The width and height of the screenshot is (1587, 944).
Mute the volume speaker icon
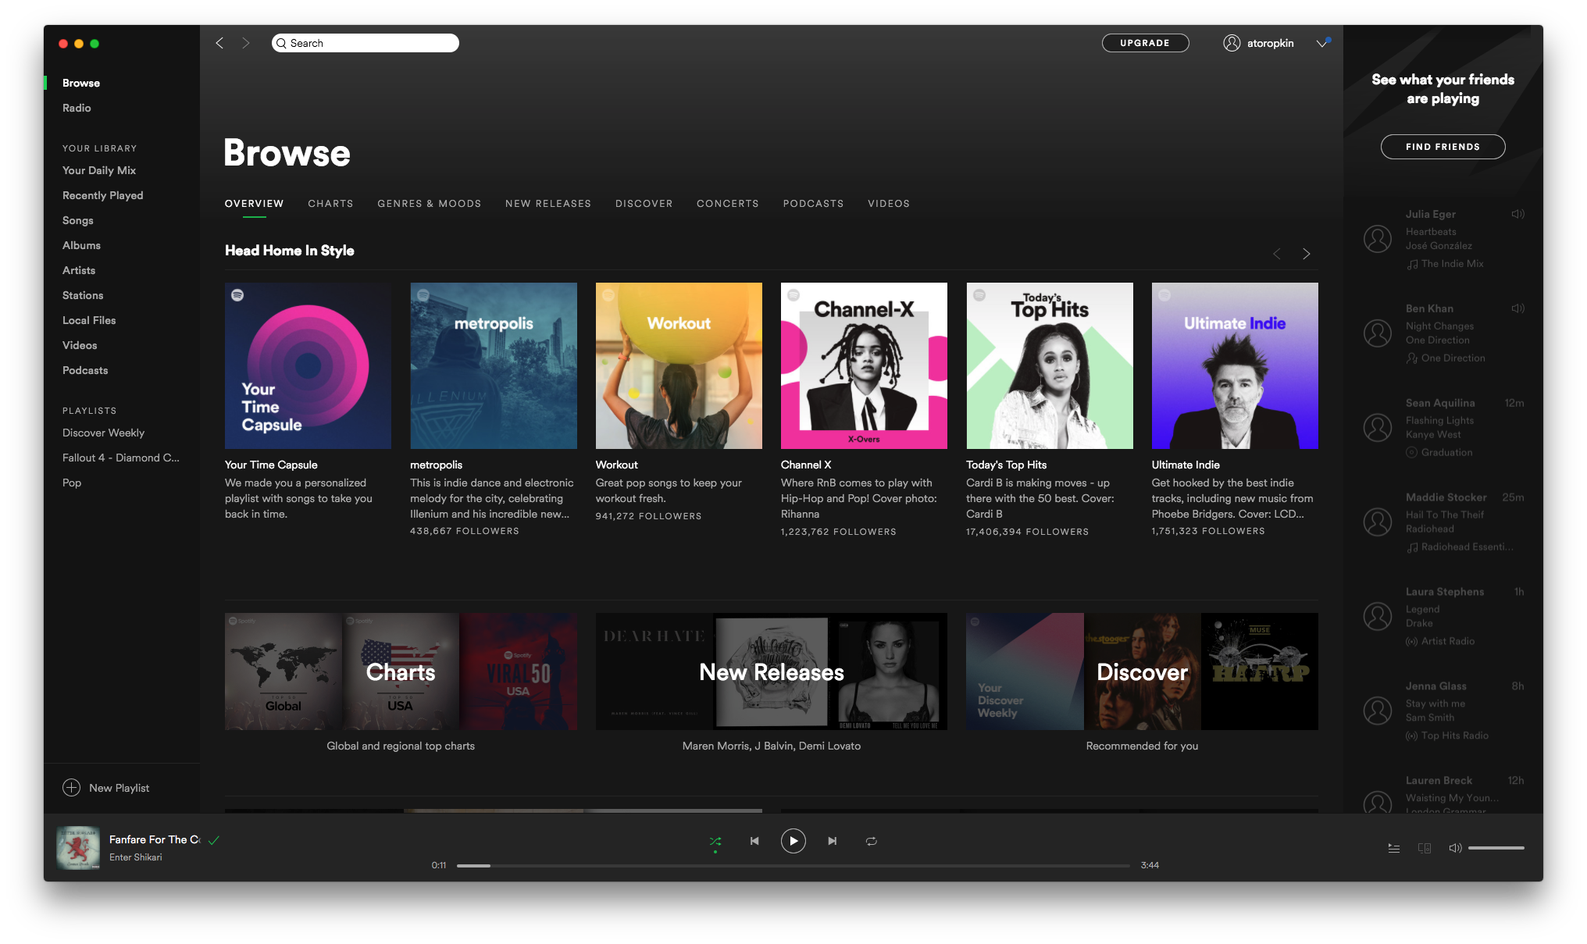point(1455,848)
